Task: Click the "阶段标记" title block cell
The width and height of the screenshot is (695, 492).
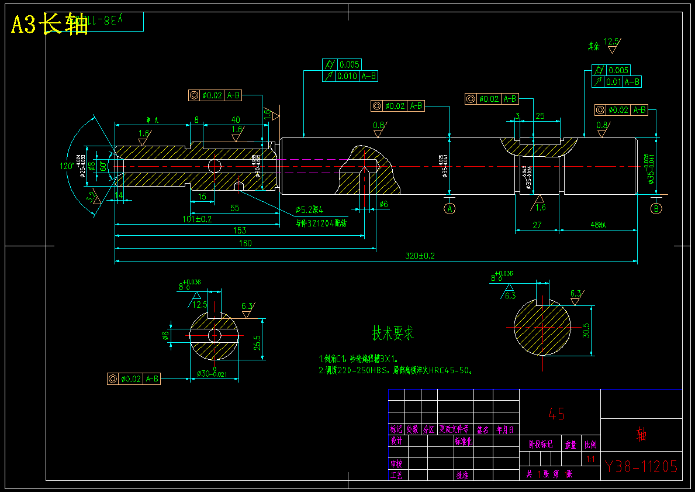Action: tap(541, 444)
